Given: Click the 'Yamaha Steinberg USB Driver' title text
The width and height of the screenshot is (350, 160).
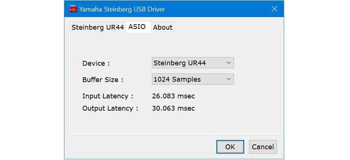Looking at the screenshot, I should point(122,9).
